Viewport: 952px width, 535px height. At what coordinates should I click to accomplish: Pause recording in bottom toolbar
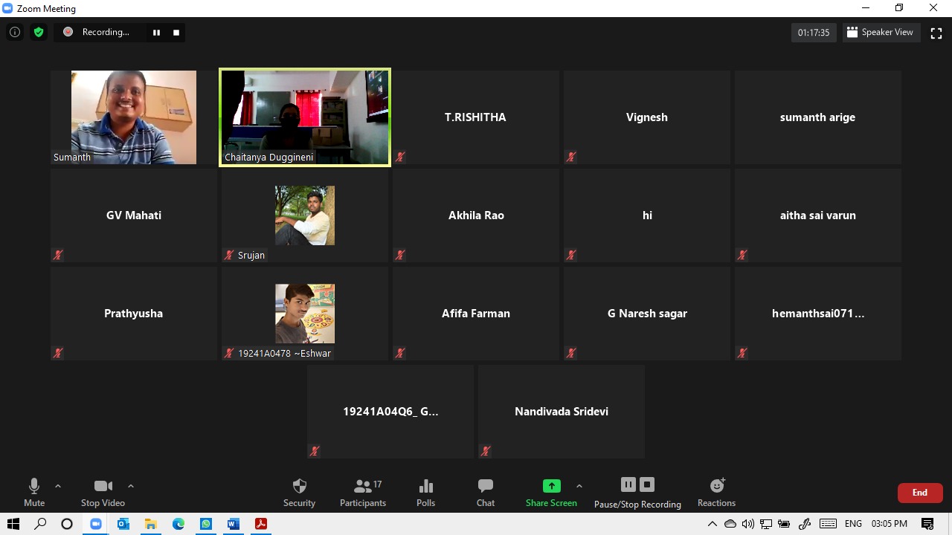click(628, 484)
